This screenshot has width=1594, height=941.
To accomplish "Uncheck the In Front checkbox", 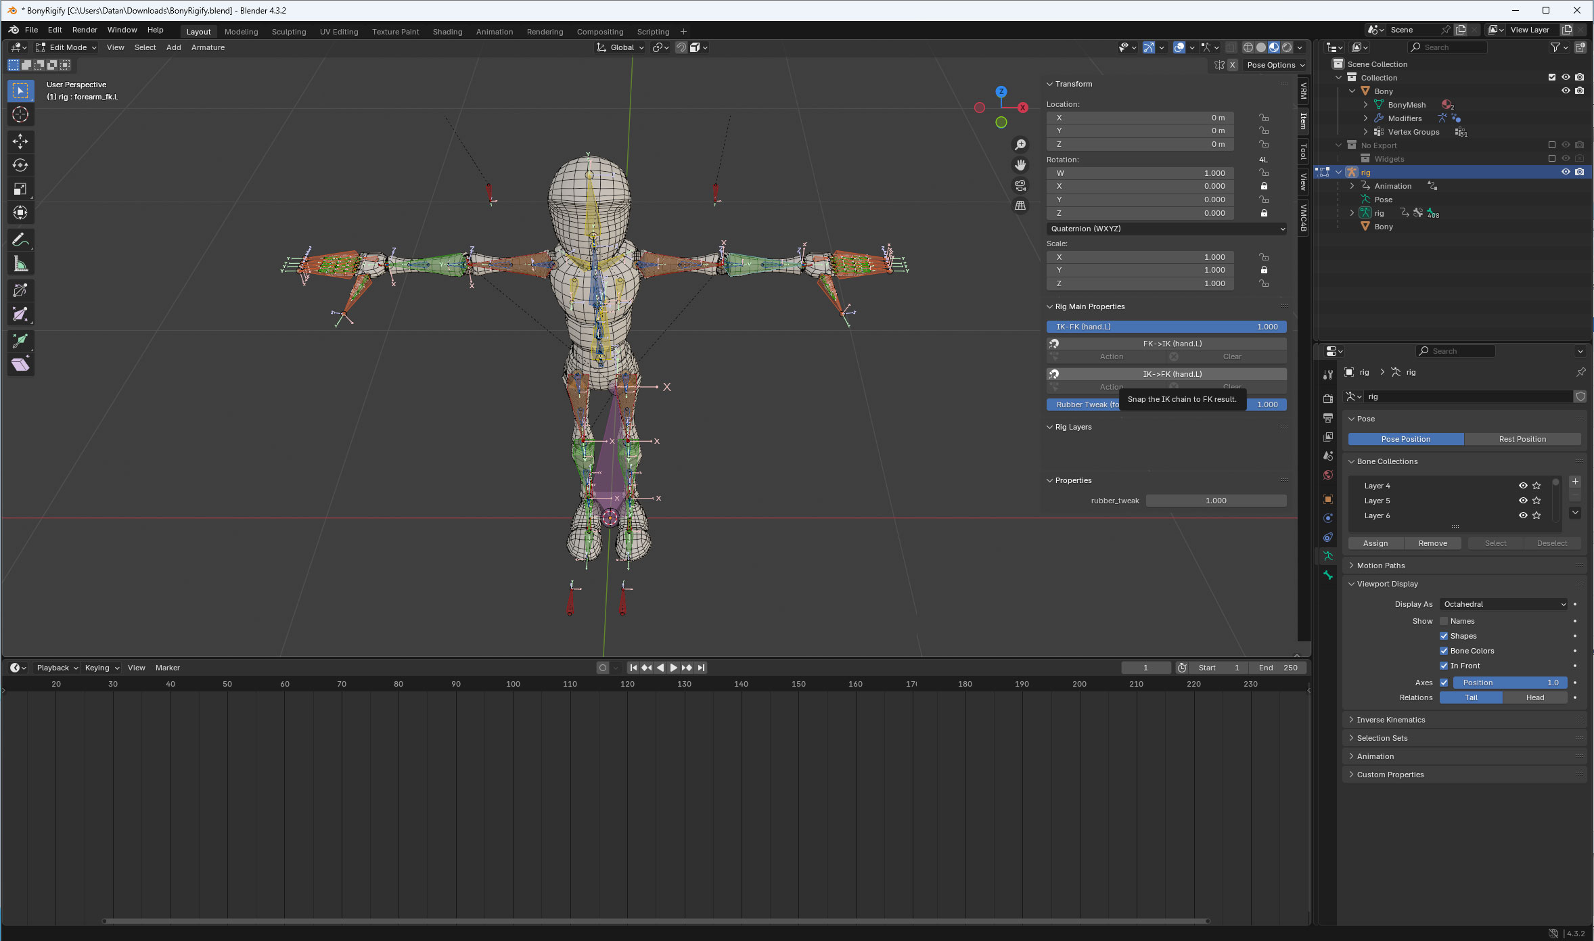I will pos(1444,666).
